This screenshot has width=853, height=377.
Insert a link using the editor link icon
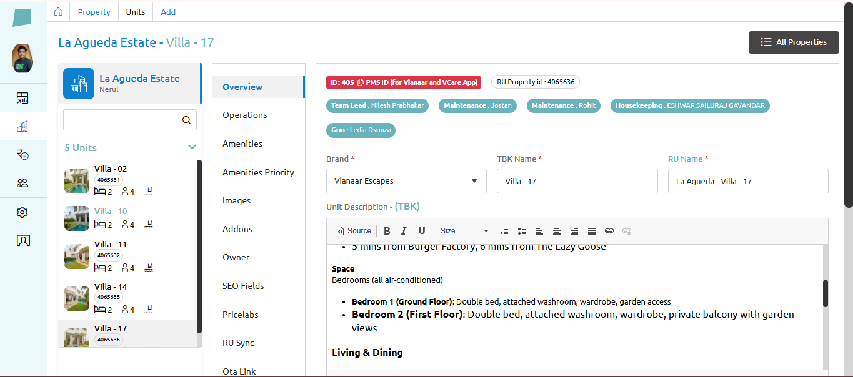[609, 231]
